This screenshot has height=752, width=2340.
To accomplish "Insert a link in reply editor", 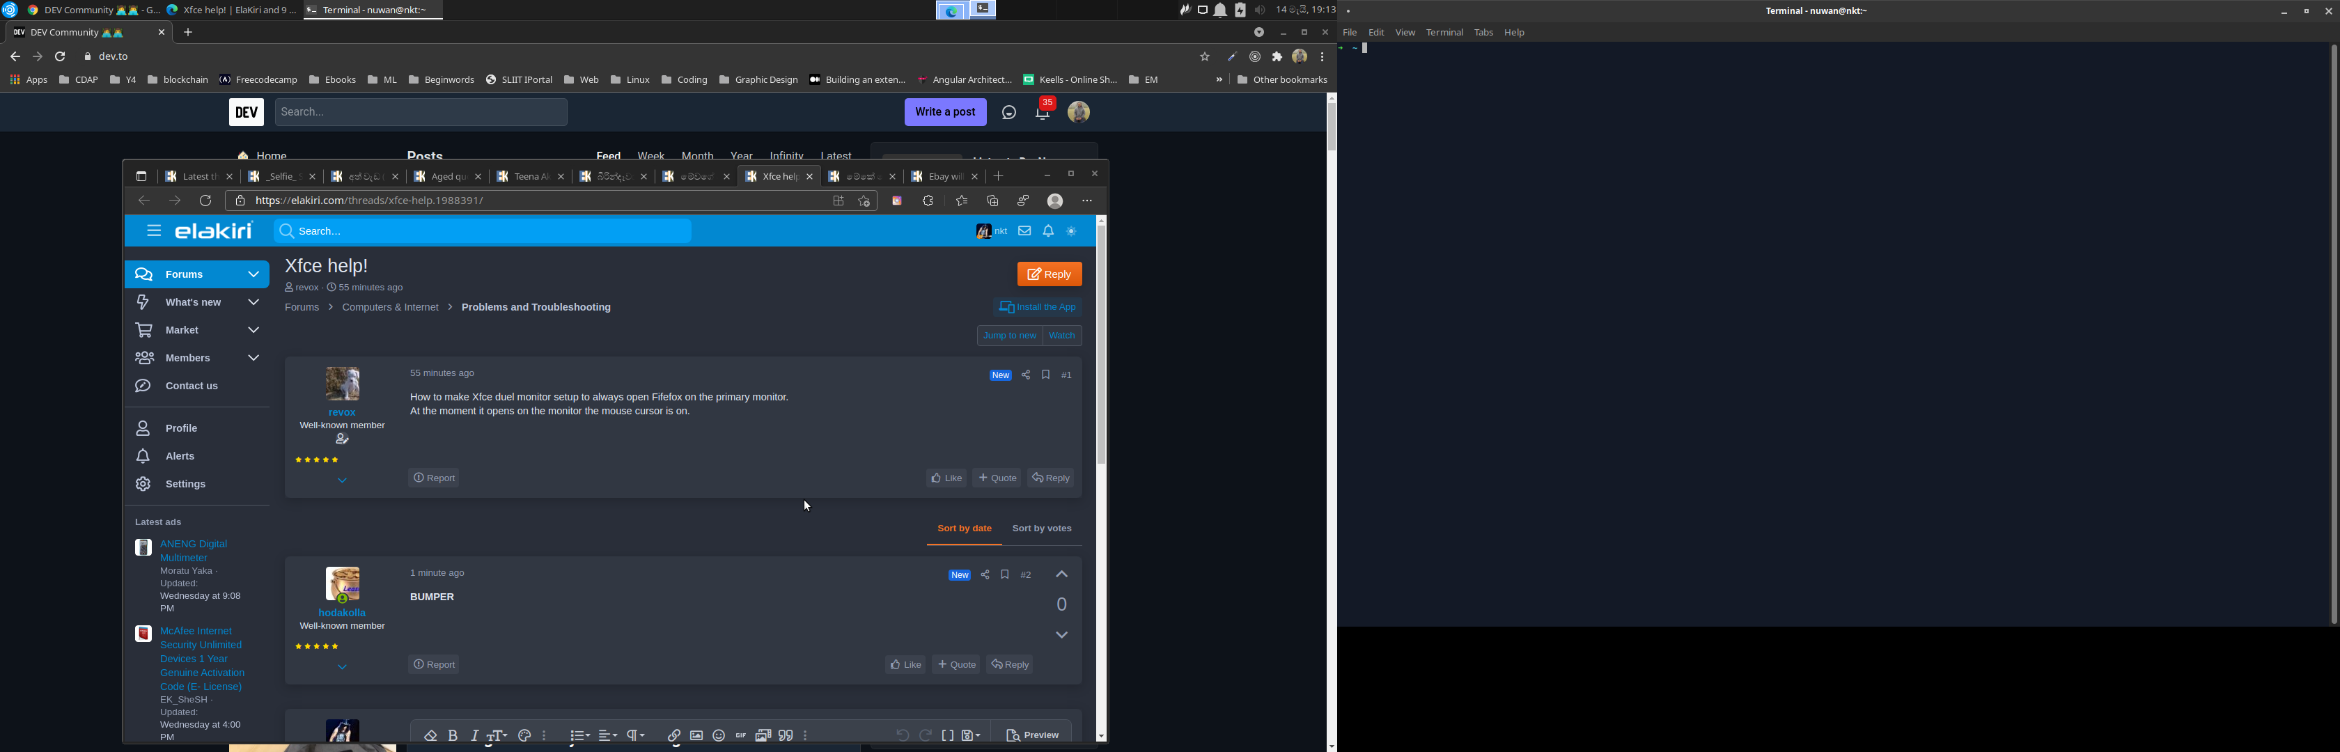I will click(674, 736).
